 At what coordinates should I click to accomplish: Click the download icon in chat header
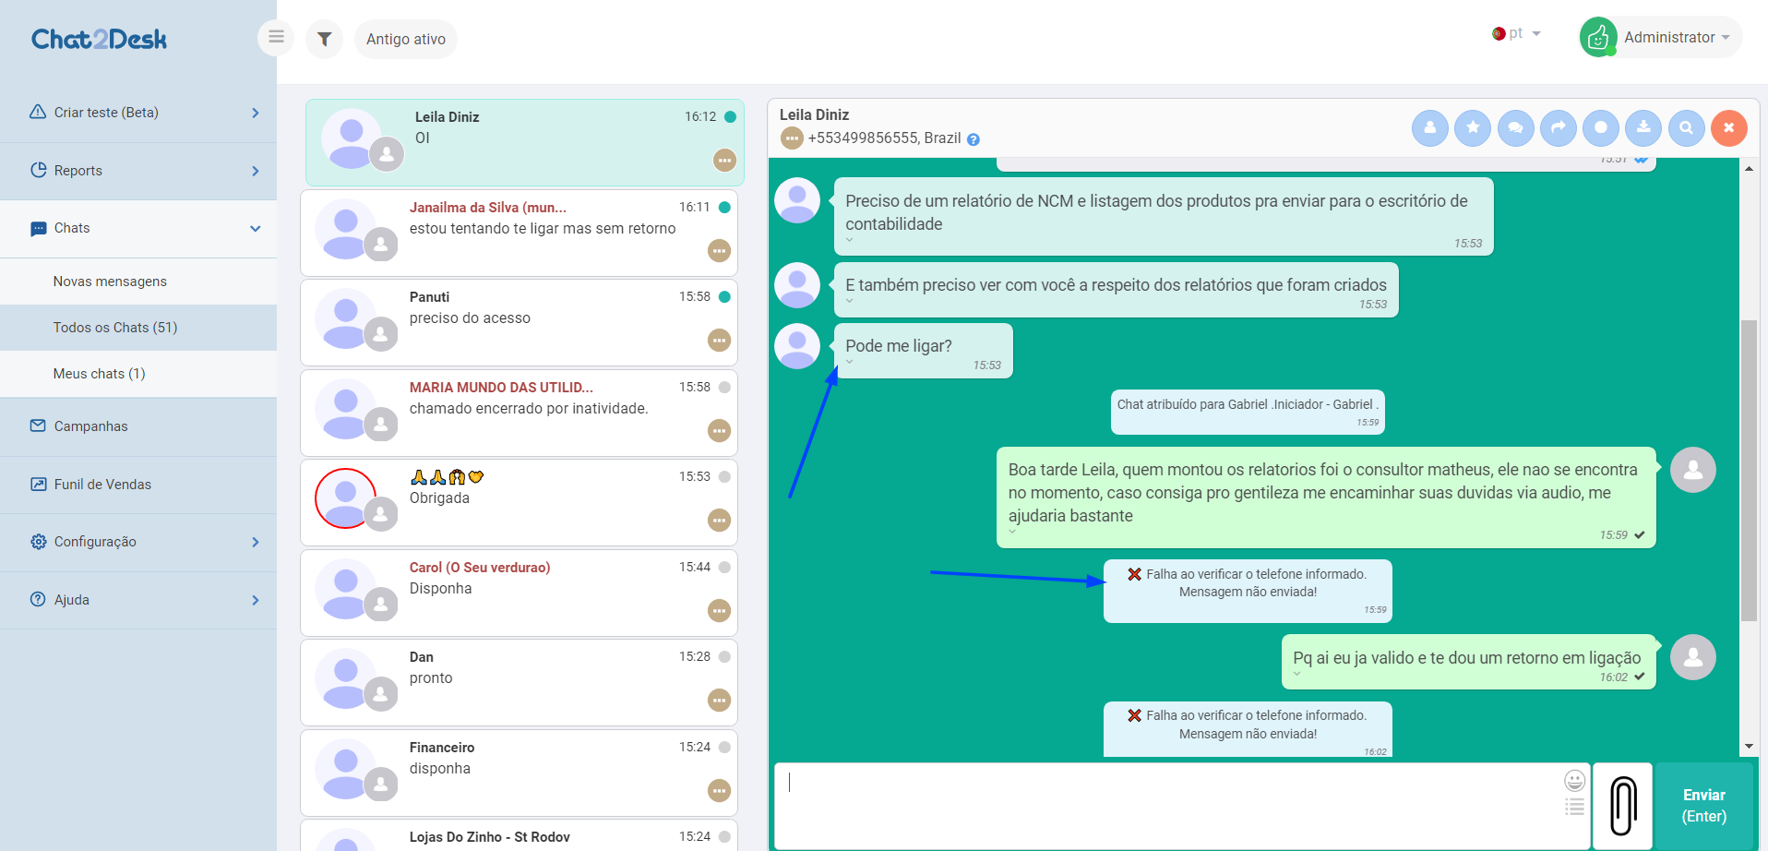tap(1643, 127)
